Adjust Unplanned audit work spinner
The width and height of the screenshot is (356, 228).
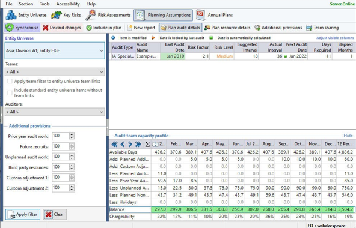click(72, 157)
